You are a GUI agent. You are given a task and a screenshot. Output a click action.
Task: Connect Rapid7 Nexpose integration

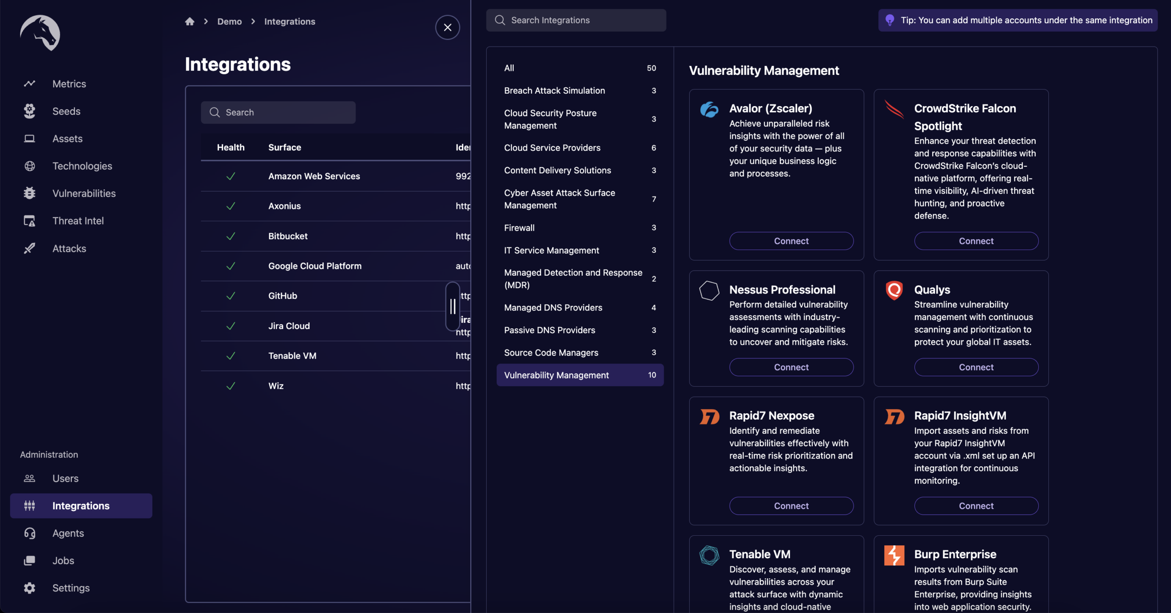coord(791,506)
